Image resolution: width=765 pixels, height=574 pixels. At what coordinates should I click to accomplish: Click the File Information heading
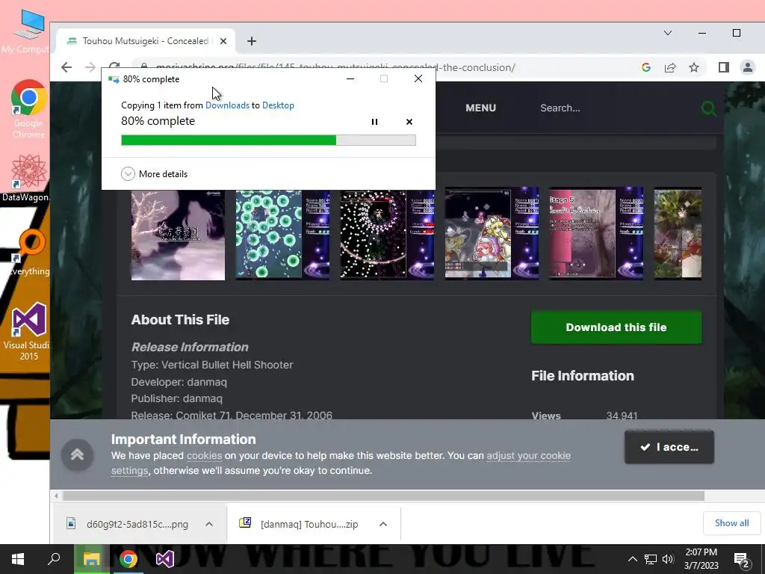pyautogui.click(x=583, y=376)
